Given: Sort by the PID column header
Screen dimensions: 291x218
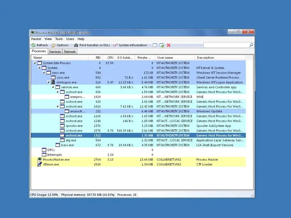Looking at the screenshot, I should 95,58.
